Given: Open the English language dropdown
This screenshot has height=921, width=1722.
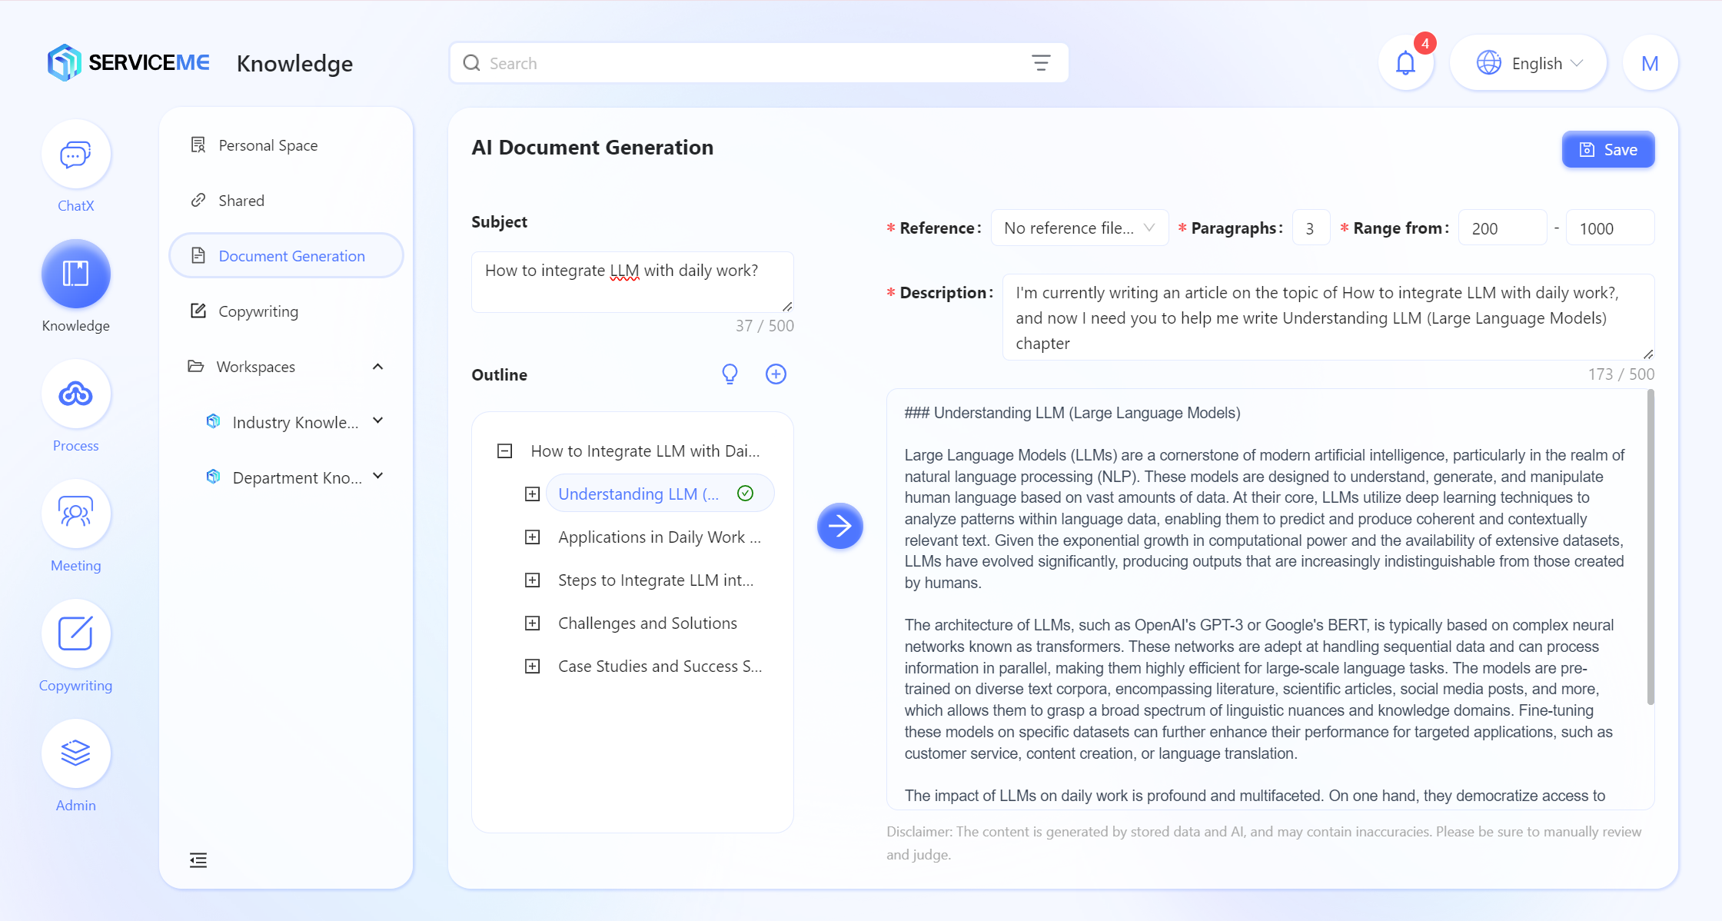Looking at the screenshot, I should [x=1528, y=63].
